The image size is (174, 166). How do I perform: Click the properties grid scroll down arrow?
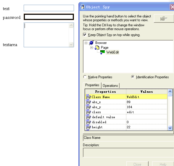tap(170, 128)
